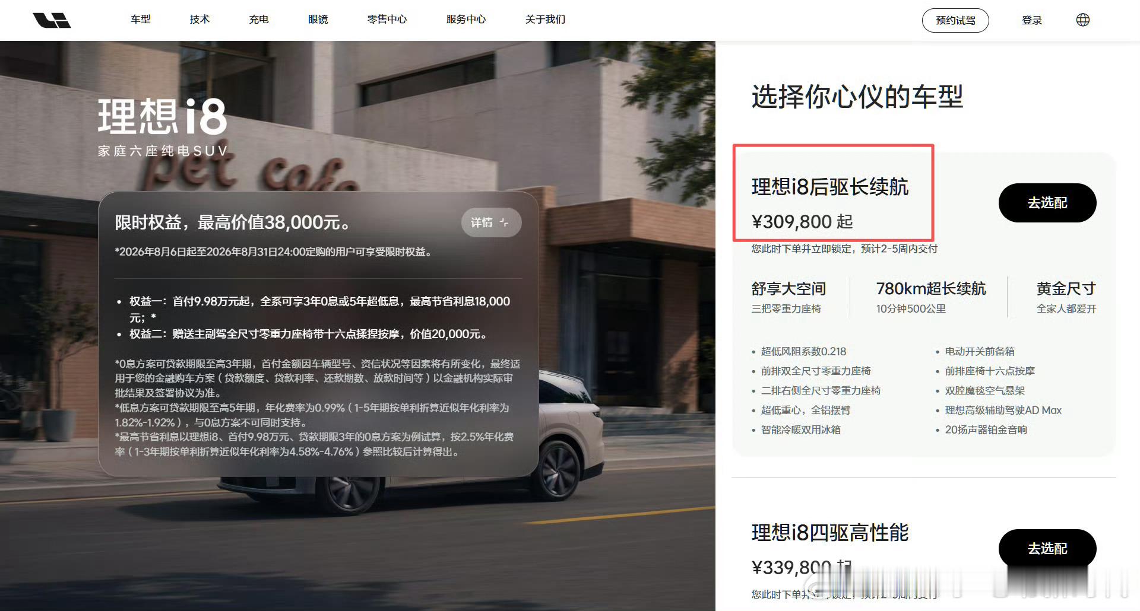Click the 预约试驾 button
The image size is (1140, 611).
955,20
